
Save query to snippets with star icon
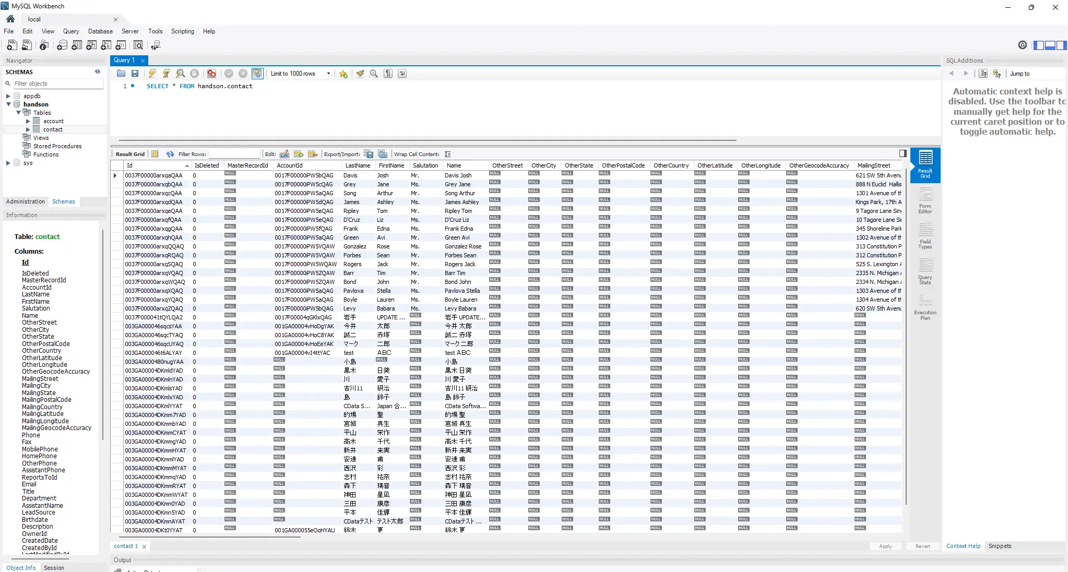pos(343,74)
